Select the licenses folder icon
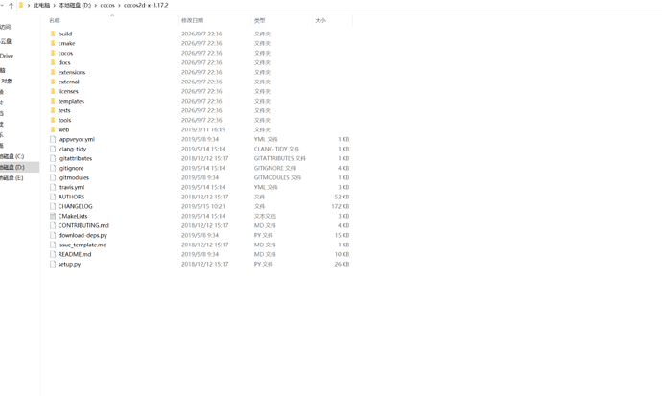Viewport: 662px width, 396px height. coord(53,91)
